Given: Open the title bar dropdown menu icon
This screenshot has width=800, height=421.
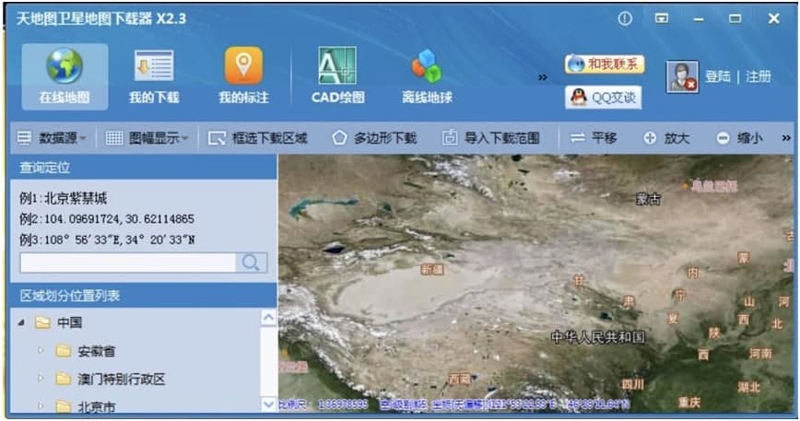Looking at the screenshot, I should tap(662, 18).
